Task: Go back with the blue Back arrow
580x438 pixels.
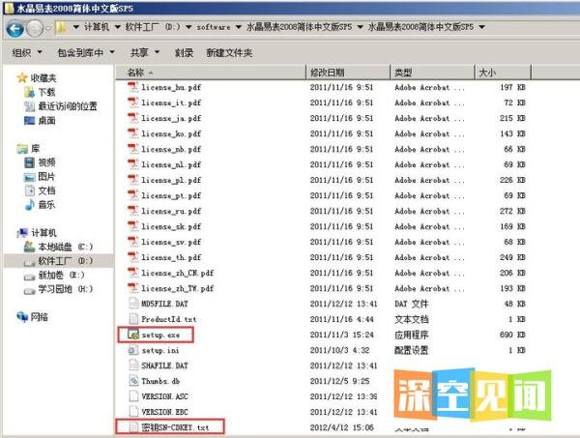Action: point(15,28)
